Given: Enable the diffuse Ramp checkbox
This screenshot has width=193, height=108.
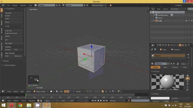Looking at the screenshot, I should (172, 101).
